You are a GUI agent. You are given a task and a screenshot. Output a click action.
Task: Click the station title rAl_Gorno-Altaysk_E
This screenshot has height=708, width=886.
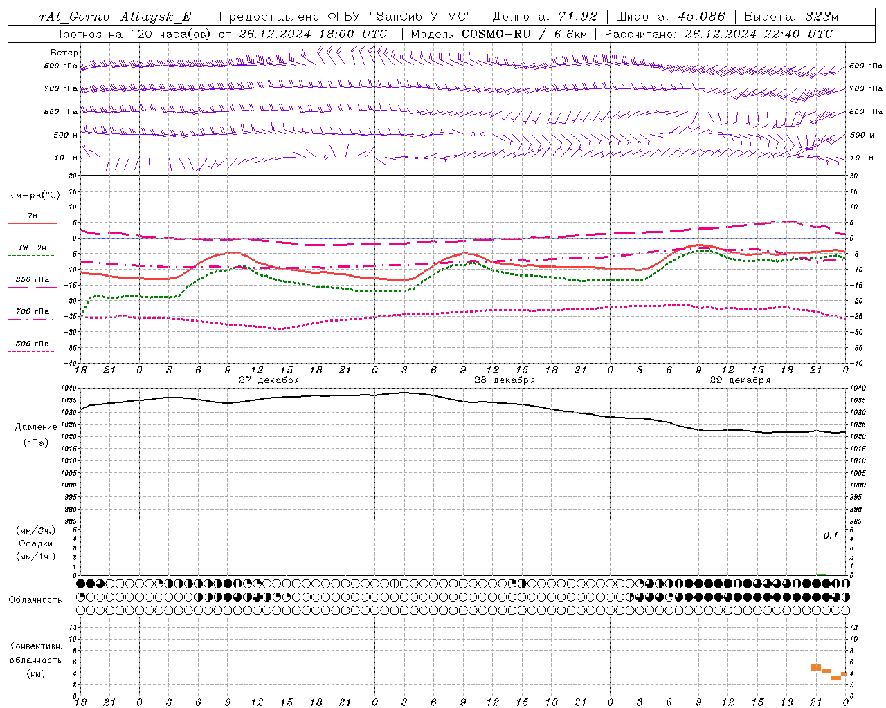click(116, 17)
